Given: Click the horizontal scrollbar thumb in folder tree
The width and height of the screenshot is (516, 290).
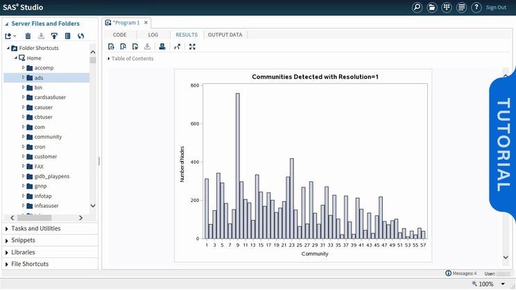Looking at the screenshot, I should click(34, 218).
